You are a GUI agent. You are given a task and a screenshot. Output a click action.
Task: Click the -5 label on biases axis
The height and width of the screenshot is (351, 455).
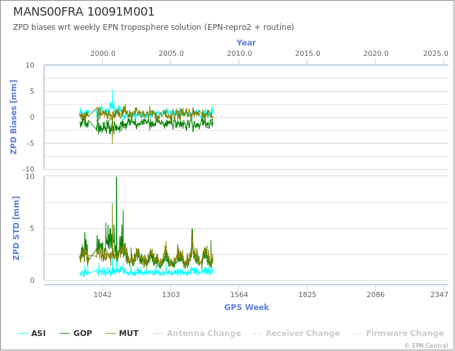tap(30, 143)
